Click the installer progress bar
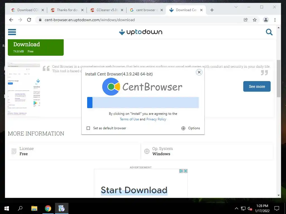This screenshot has width=286, height=214. (143, 103)
